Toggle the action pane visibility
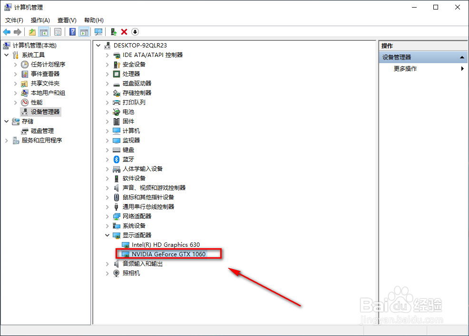The width and height of the screenshot is (469, 336). [x=84, y=31]
